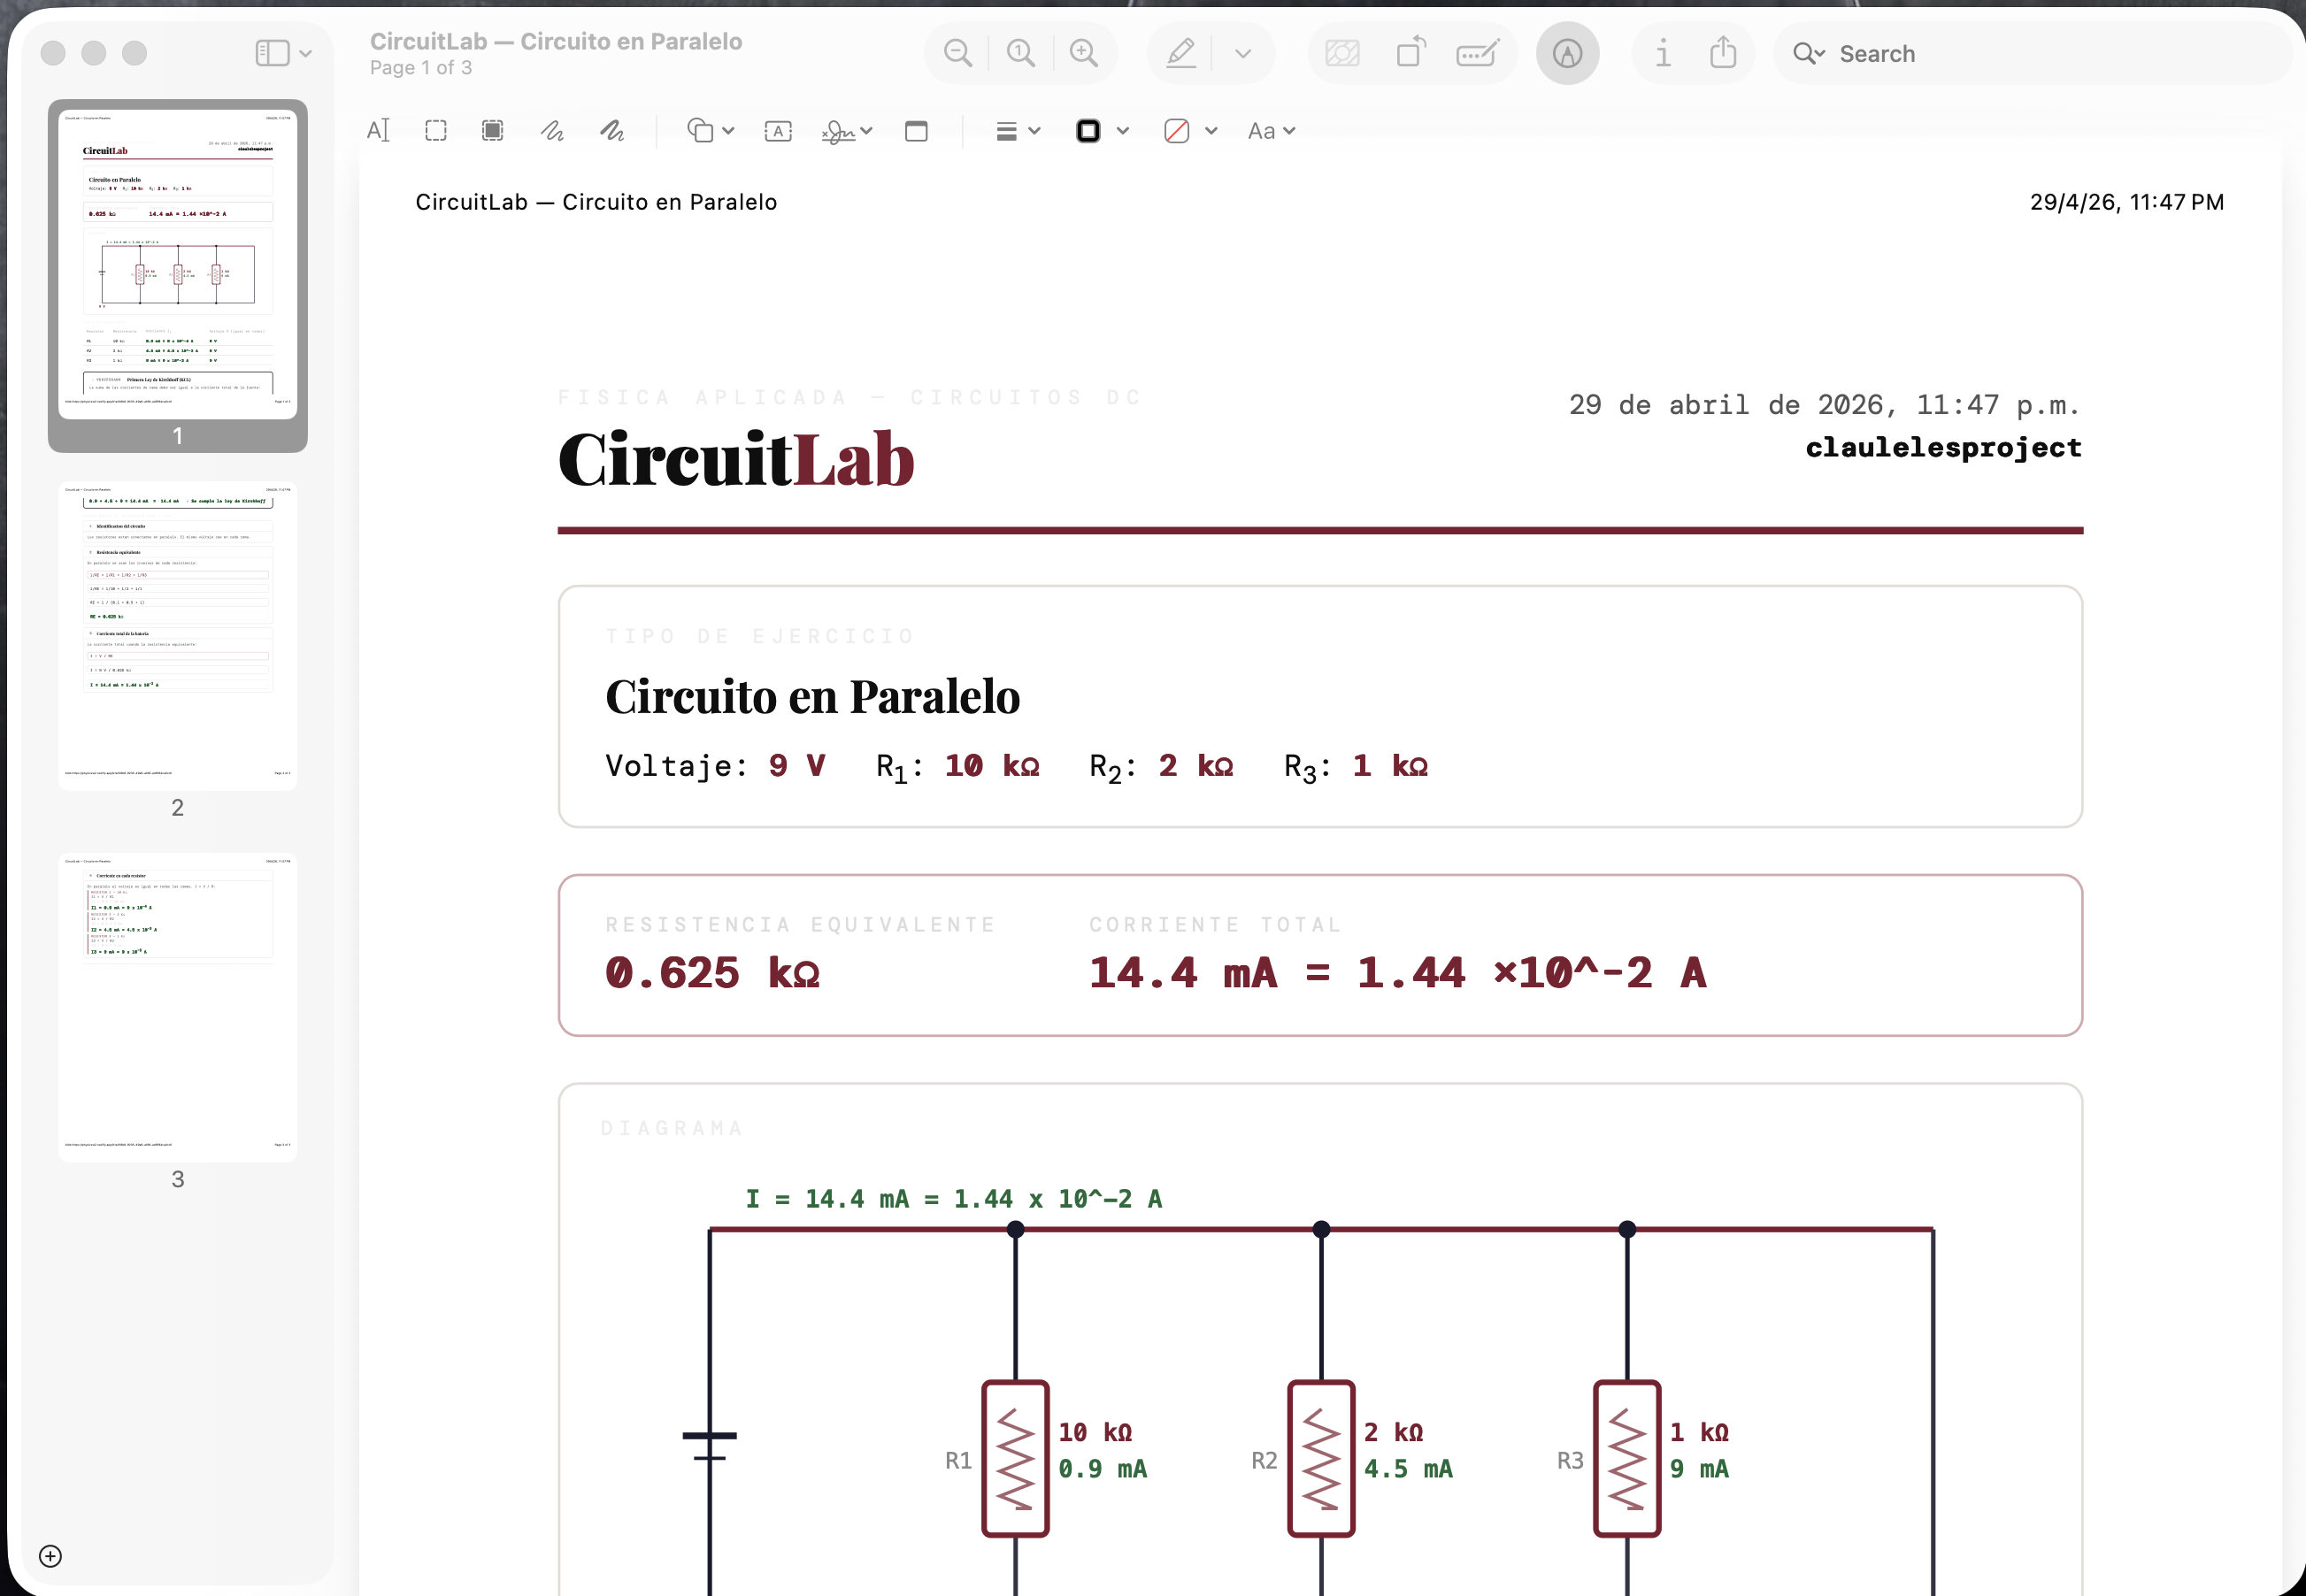Click the R2 resistor symbol in diagram
The width and height of the screenshot is (2306, 1596).
click(x=1321, y=1458)
